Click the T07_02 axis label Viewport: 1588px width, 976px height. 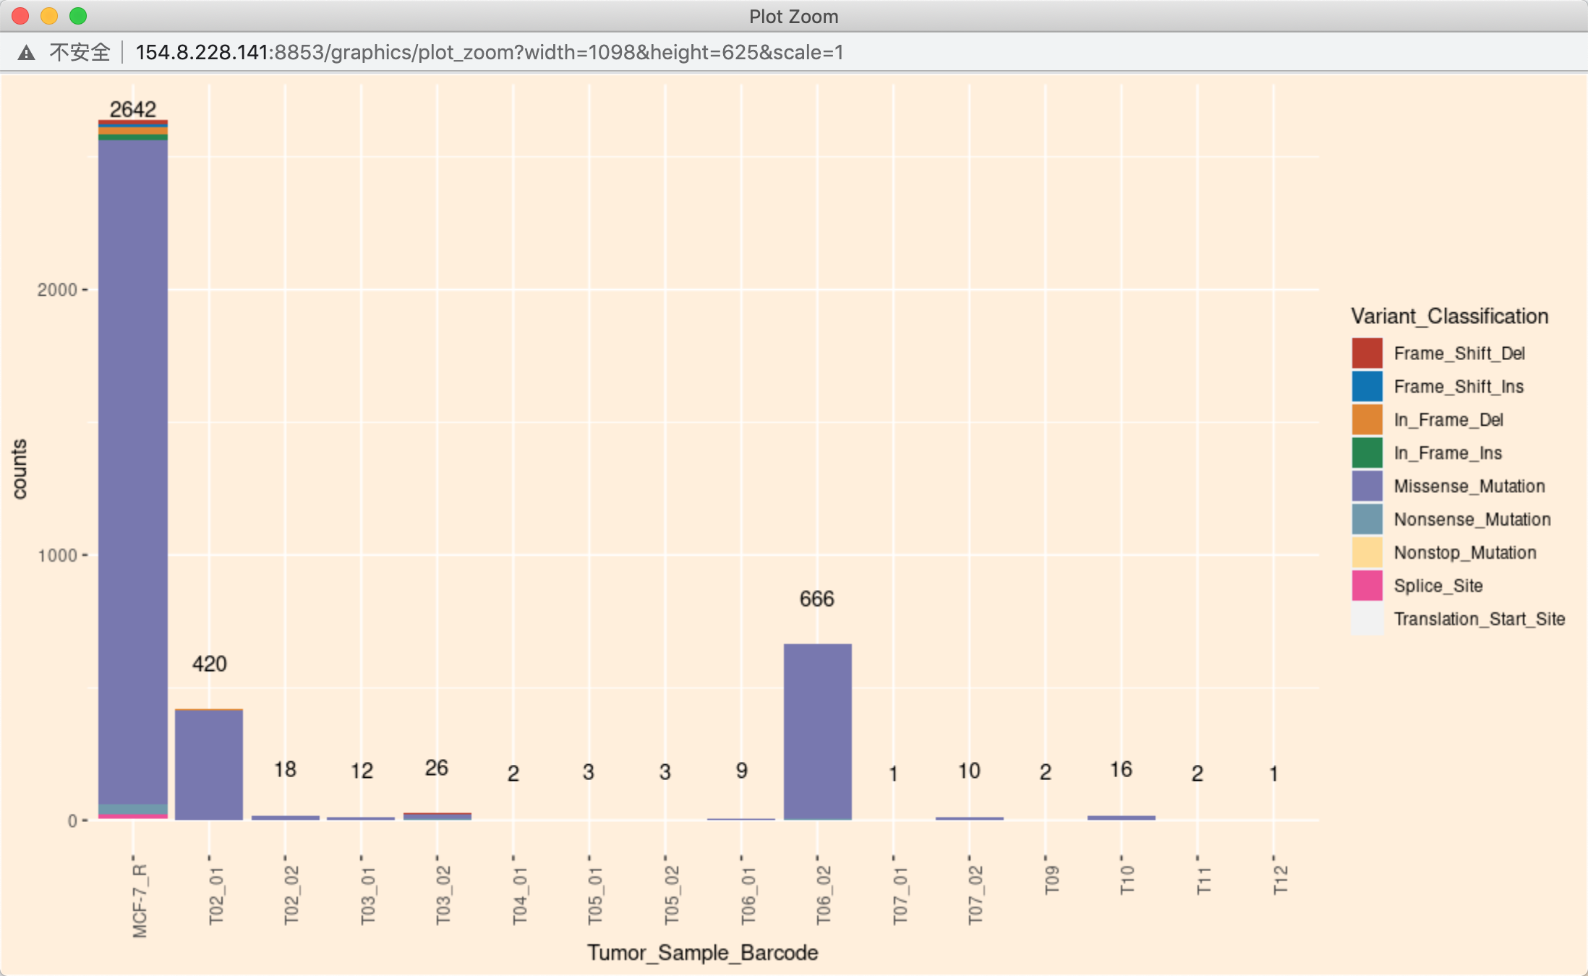[976, 896]
